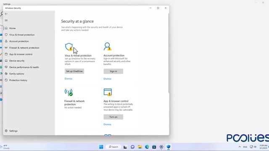Image resolution: width=269 pixels, height=151 pixels.
Task: Dismiss the Virus & threat protection warning
Action: (69, 79)
